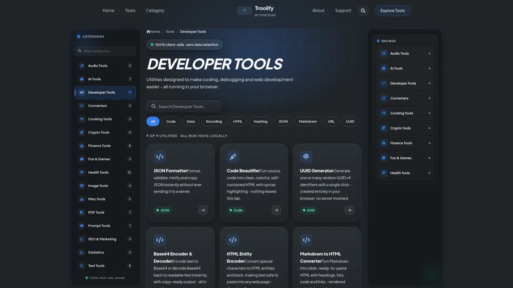Select the Markdown filter chip

point(308,121)
